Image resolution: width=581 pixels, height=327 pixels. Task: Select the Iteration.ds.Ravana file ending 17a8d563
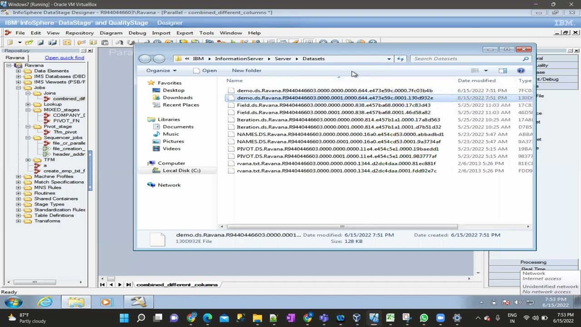point(338,119)
